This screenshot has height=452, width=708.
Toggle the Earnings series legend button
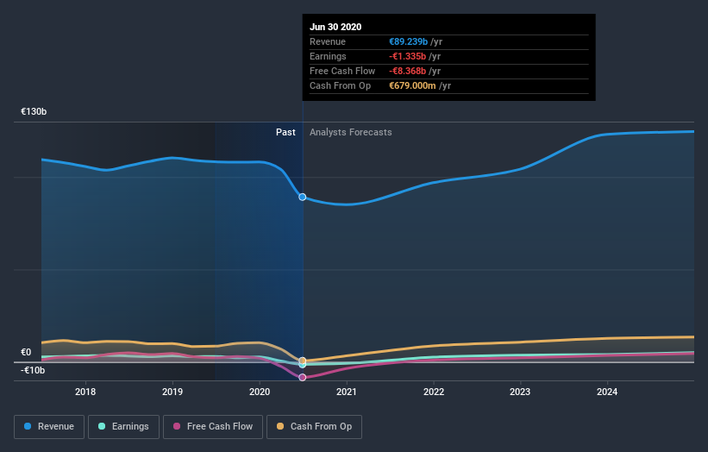click(123, 427)
